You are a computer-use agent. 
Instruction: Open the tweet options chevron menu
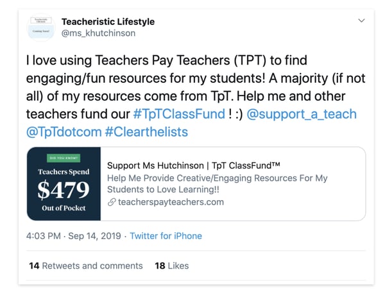pyautogui.click(x=361, y=21)
